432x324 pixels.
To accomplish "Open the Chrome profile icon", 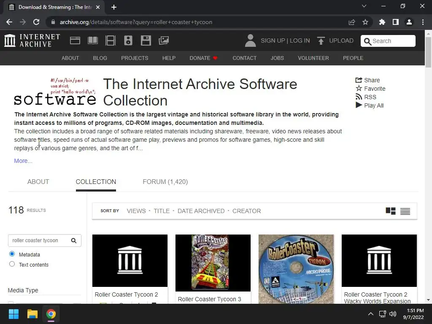I will (409, 22).
